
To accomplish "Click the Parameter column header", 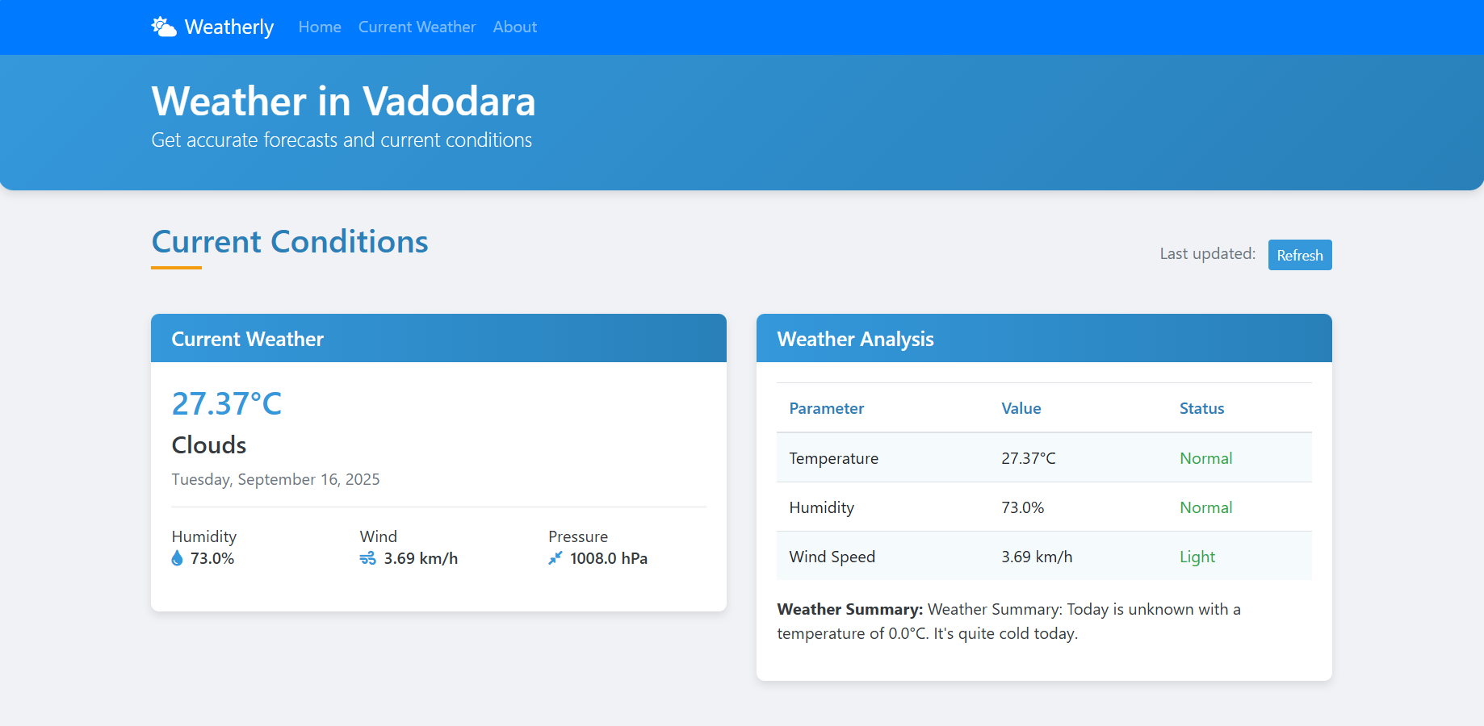I will point(827,408).
